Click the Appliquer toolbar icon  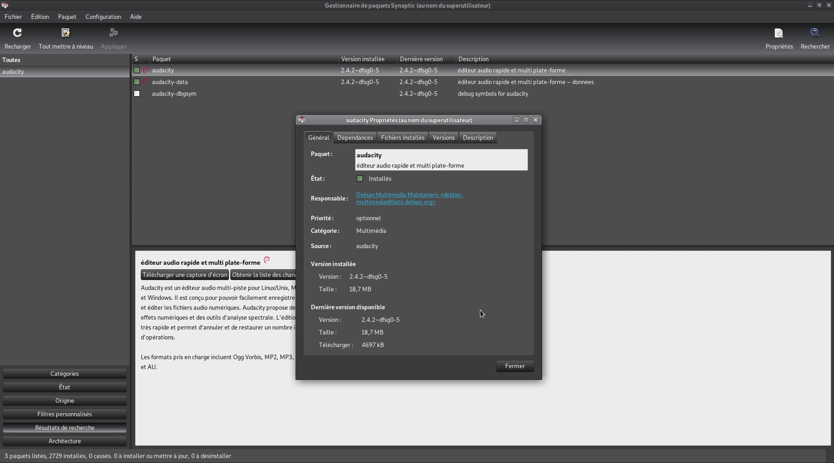114,33
